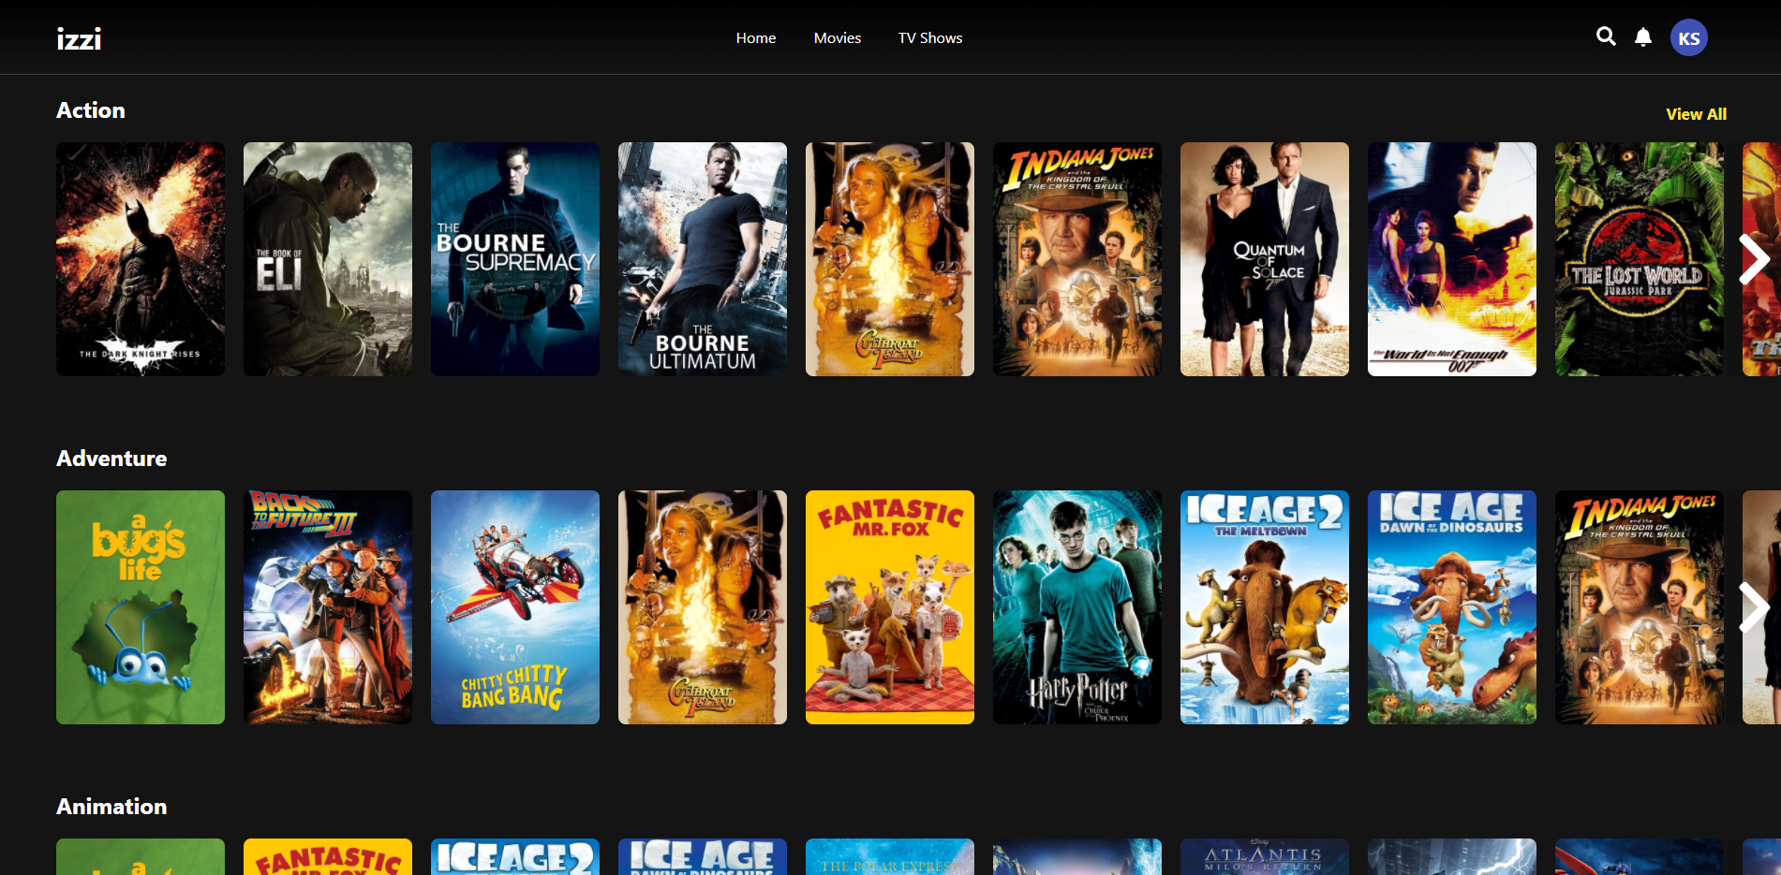Click View All for Action

1696,114
